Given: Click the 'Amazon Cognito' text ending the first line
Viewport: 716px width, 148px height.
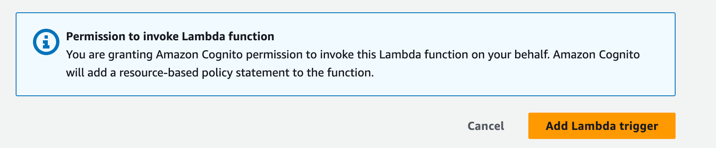Looking at the screenshot, I should (596, 55).
